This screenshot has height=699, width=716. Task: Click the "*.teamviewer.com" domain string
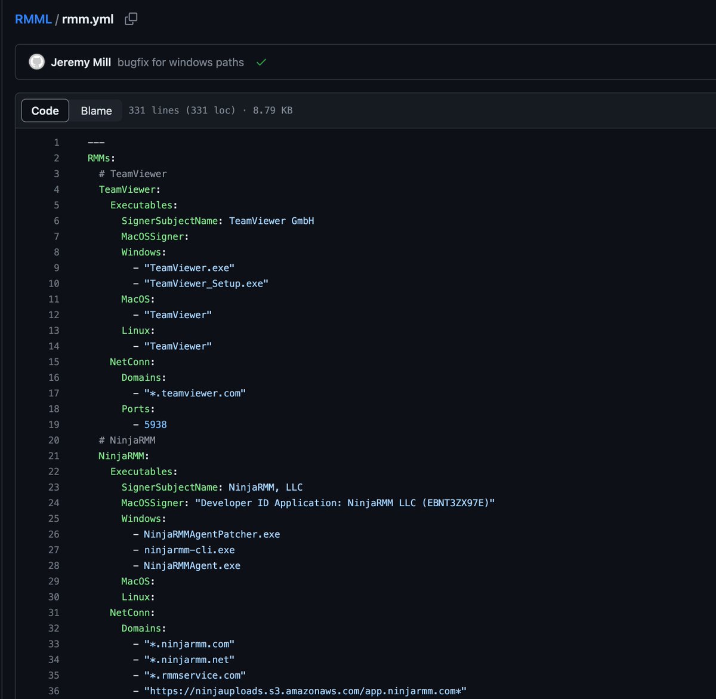point(195,393)
